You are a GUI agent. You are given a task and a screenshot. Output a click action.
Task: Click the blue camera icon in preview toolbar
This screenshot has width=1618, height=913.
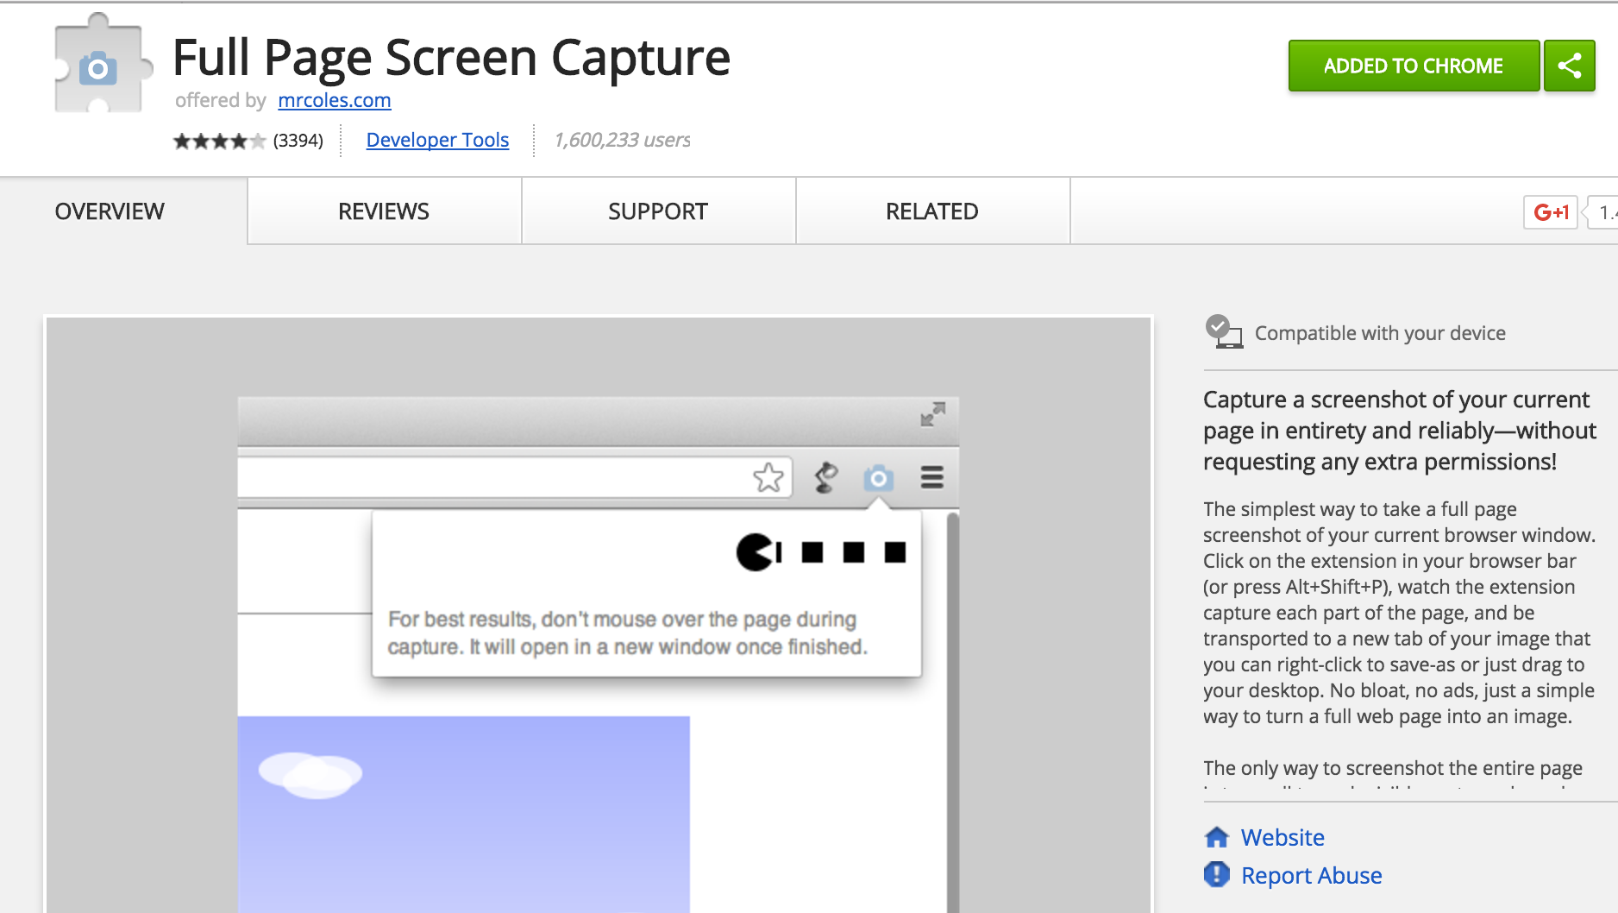(x=878, y=477)
